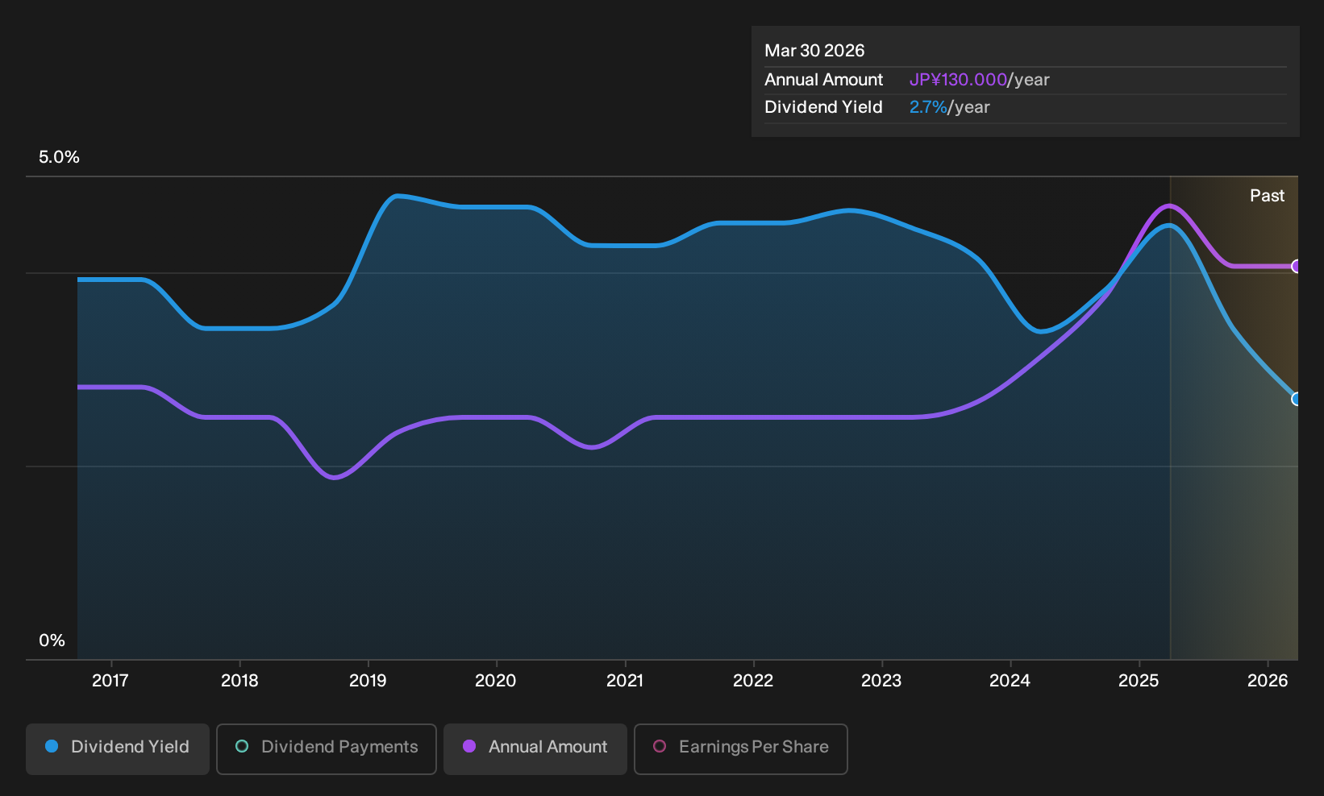The height and width of the screenshot is (796, 1324).
Task: Toggle the Dividend Yield series
Action: 118,749
